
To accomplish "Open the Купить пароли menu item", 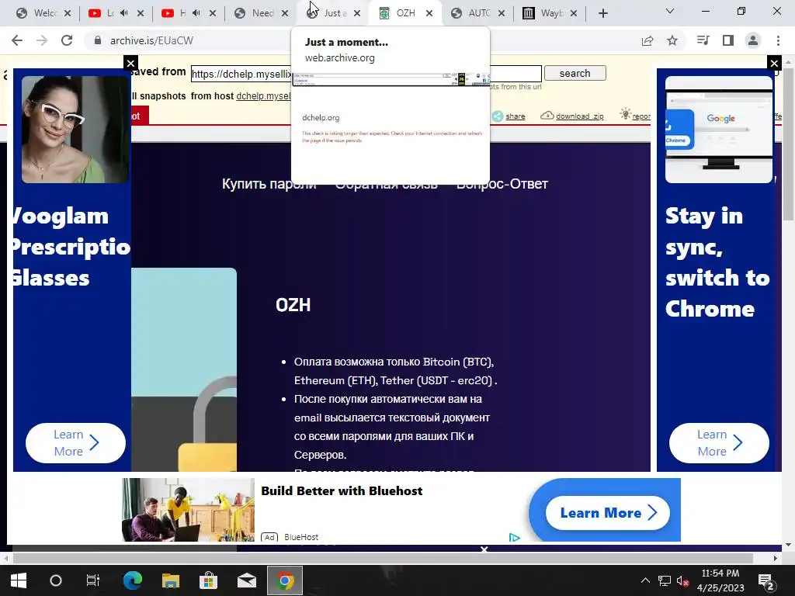I will coord(269,183).
